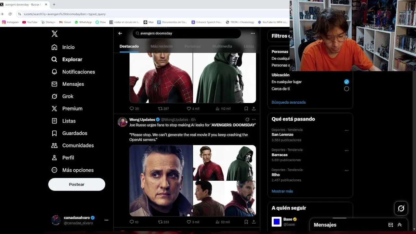Click the browser address bar URL
This screenshot has height=234, width=416.
[65, 14]
